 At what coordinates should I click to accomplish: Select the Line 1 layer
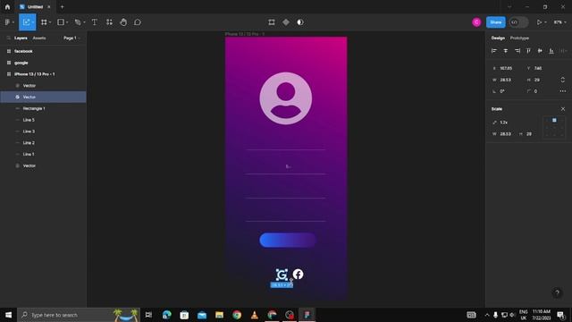pos(43,154)
